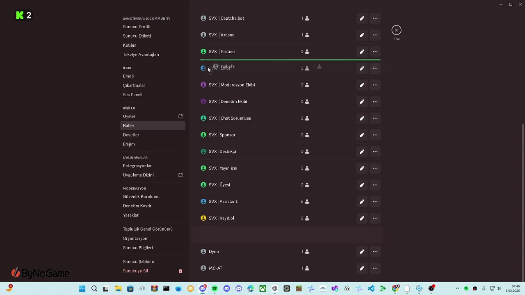Open Yasaklar list
The image size is (525, 295).
(131, 215)
